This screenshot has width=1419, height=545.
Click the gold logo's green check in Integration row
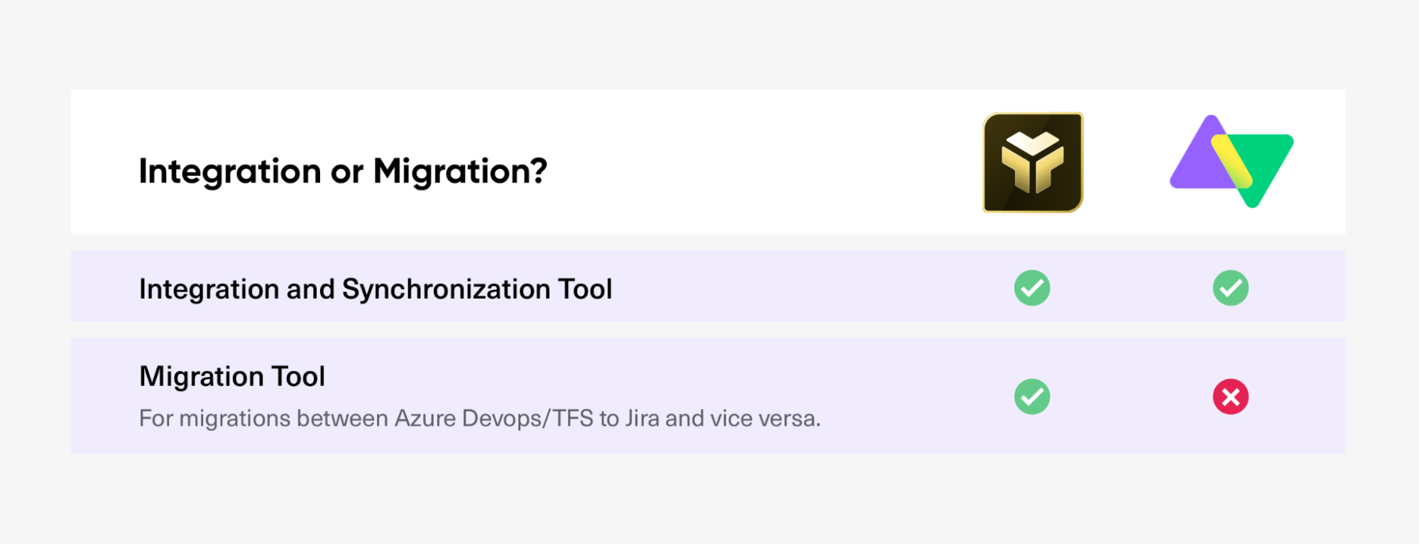1032,288
